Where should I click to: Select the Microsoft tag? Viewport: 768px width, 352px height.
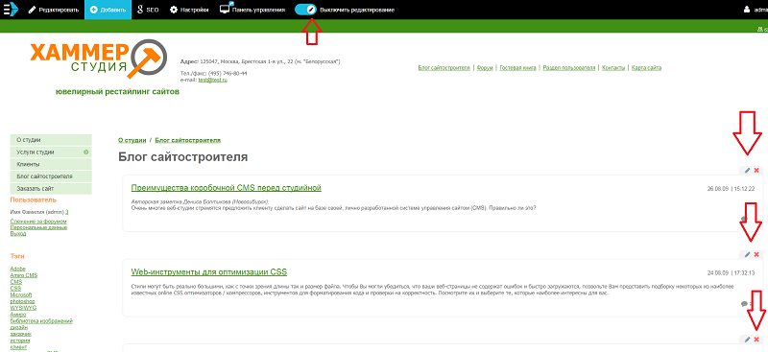(x=21, y=295)
